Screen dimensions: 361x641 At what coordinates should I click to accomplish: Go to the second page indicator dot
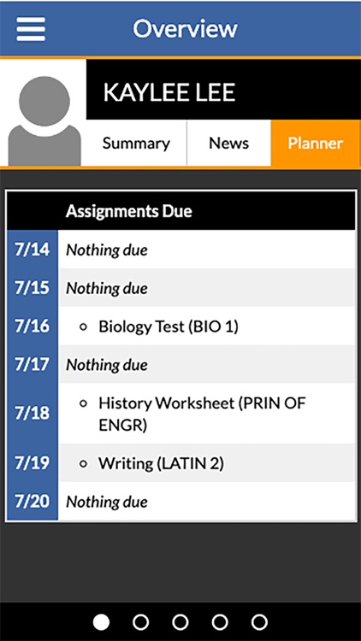141,622
